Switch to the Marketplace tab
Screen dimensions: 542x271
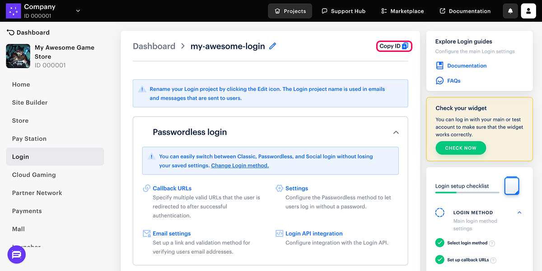(x=402, y=11)
